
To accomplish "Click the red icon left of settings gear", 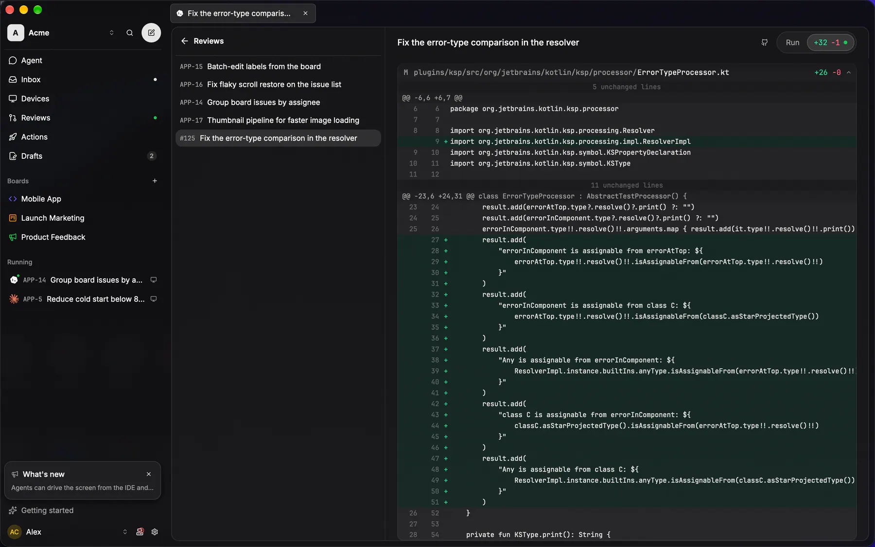I will [140, 532].
